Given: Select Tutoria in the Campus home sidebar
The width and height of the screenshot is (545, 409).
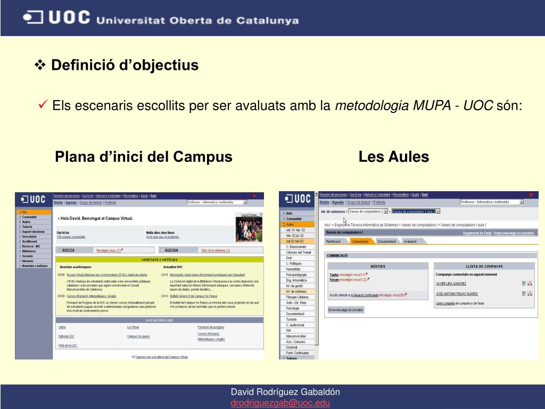Looking at the screenshot, I should [34, 227].
